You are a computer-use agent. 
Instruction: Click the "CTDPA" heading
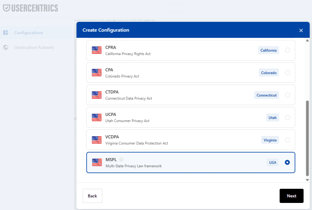tap(112, 92)
